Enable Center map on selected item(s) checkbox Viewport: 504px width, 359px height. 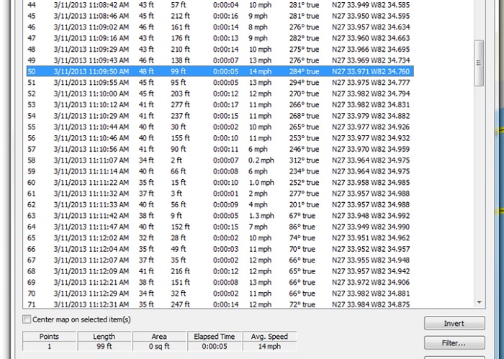click(x=27, y=319)
